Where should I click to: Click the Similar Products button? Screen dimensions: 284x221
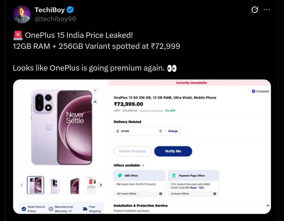pyautogui.click(x=133, y=151)
